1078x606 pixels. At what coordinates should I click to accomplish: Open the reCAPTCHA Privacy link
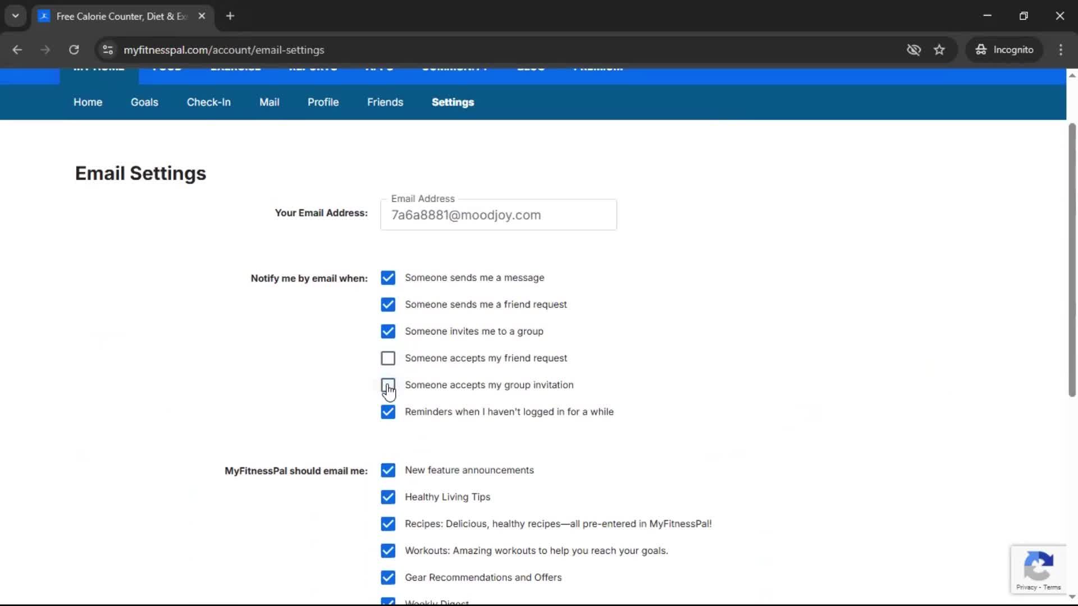point(1026,587)
